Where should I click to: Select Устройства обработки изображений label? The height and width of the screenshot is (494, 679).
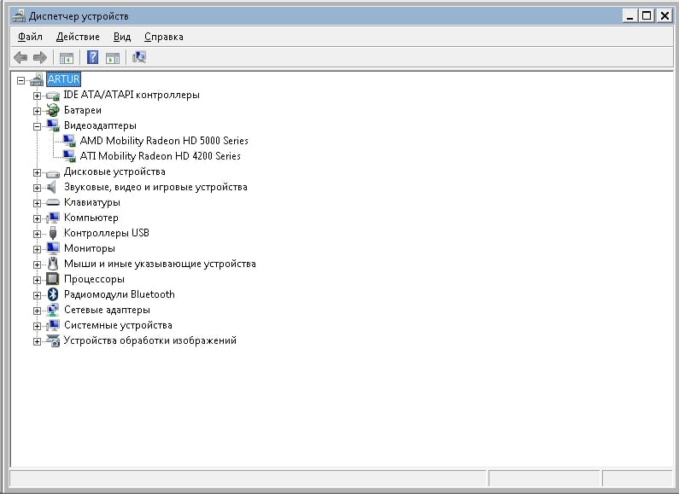pos(150,340)
